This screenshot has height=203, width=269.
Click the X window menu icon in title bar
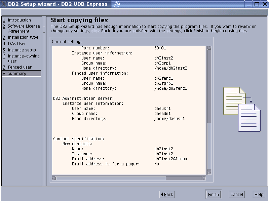tap(4, 4)
